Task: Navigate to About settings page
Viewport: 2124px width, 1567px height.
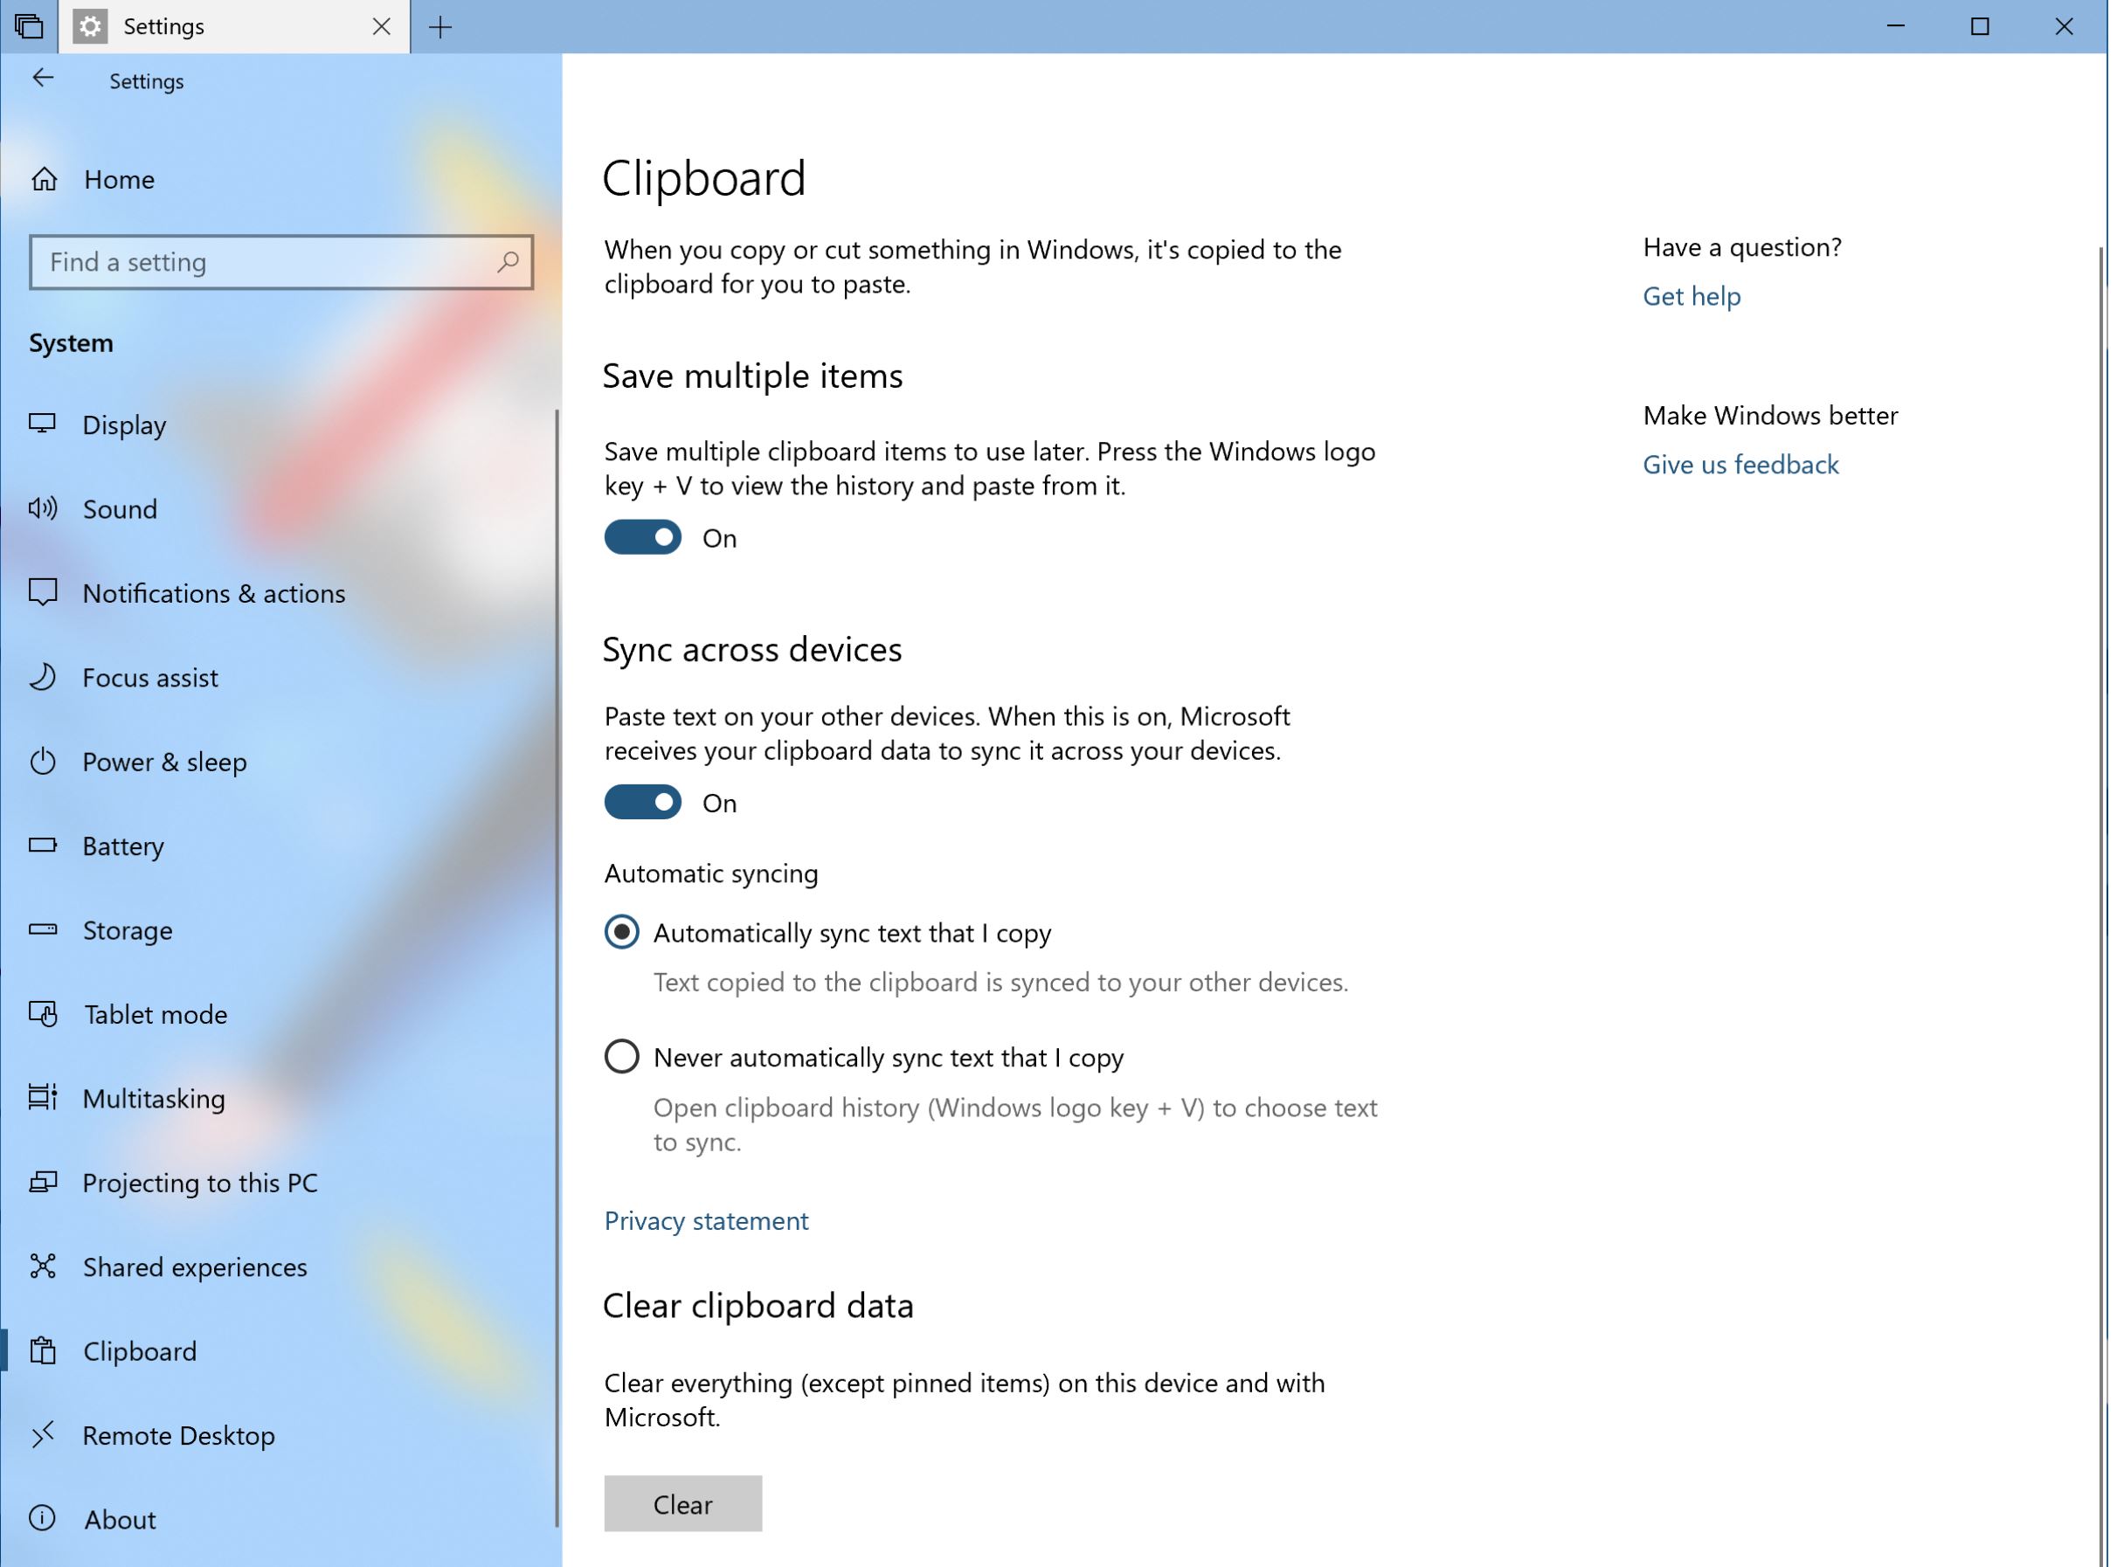Action: point(117,1517)
